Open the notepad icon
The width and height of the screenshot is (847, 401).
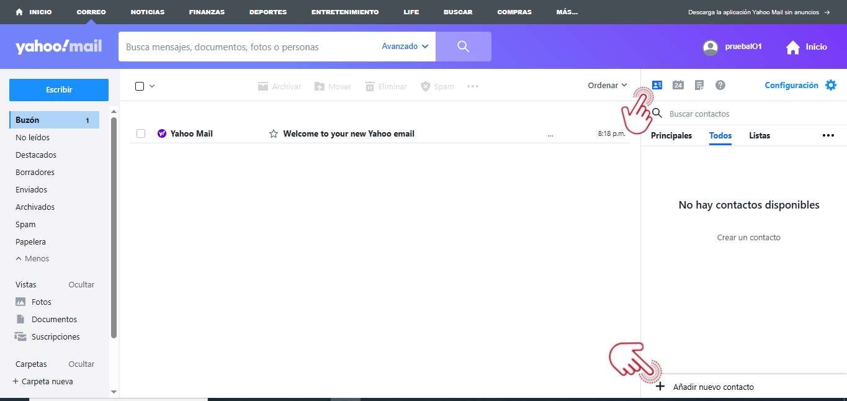pos(699,85)
